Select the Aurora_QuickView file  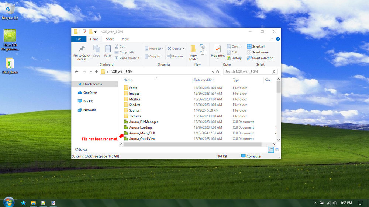(x=142, y=138)
